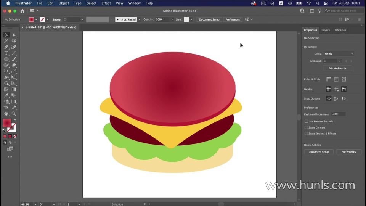Show rulers icon in Properties
The width and height of the screenshot is (366, 206).
[328, 79]
